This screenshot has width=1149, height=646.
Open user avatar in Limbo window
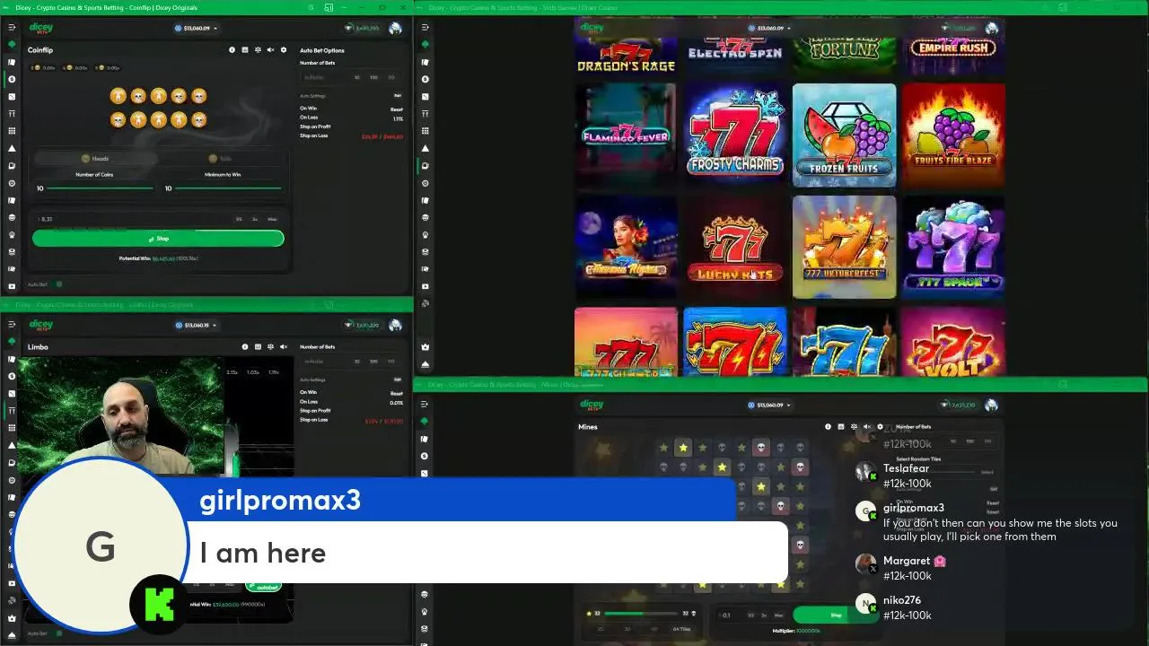click(396, 325)
